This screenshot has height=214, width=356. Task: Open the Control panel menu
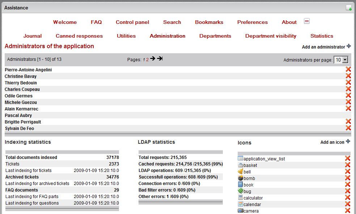[132, 22]
